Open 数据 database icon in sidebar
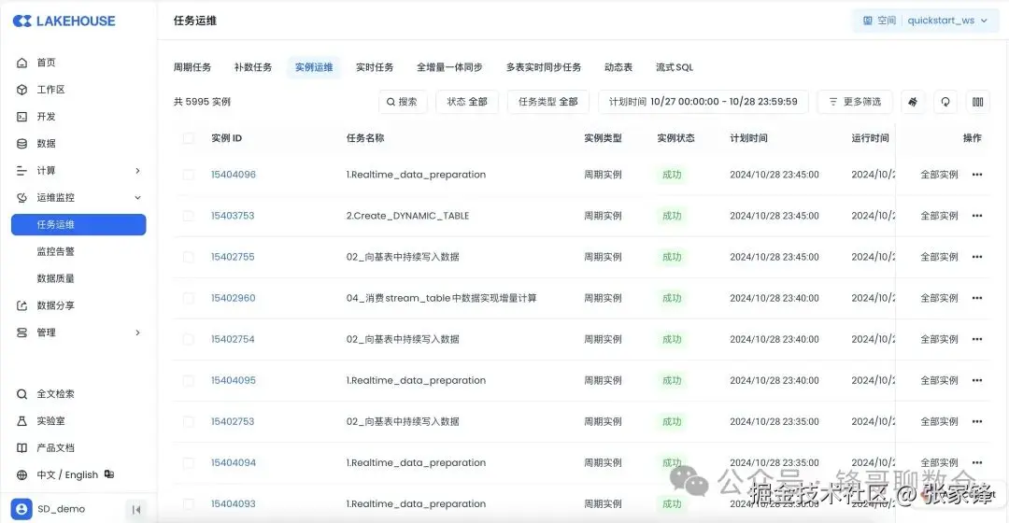 [21, 144]
